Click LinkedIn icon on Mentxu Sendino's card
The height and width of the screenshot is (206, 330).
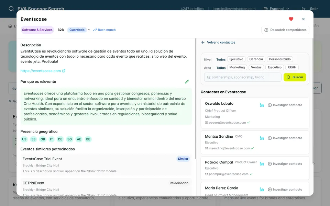coord(262,138)
